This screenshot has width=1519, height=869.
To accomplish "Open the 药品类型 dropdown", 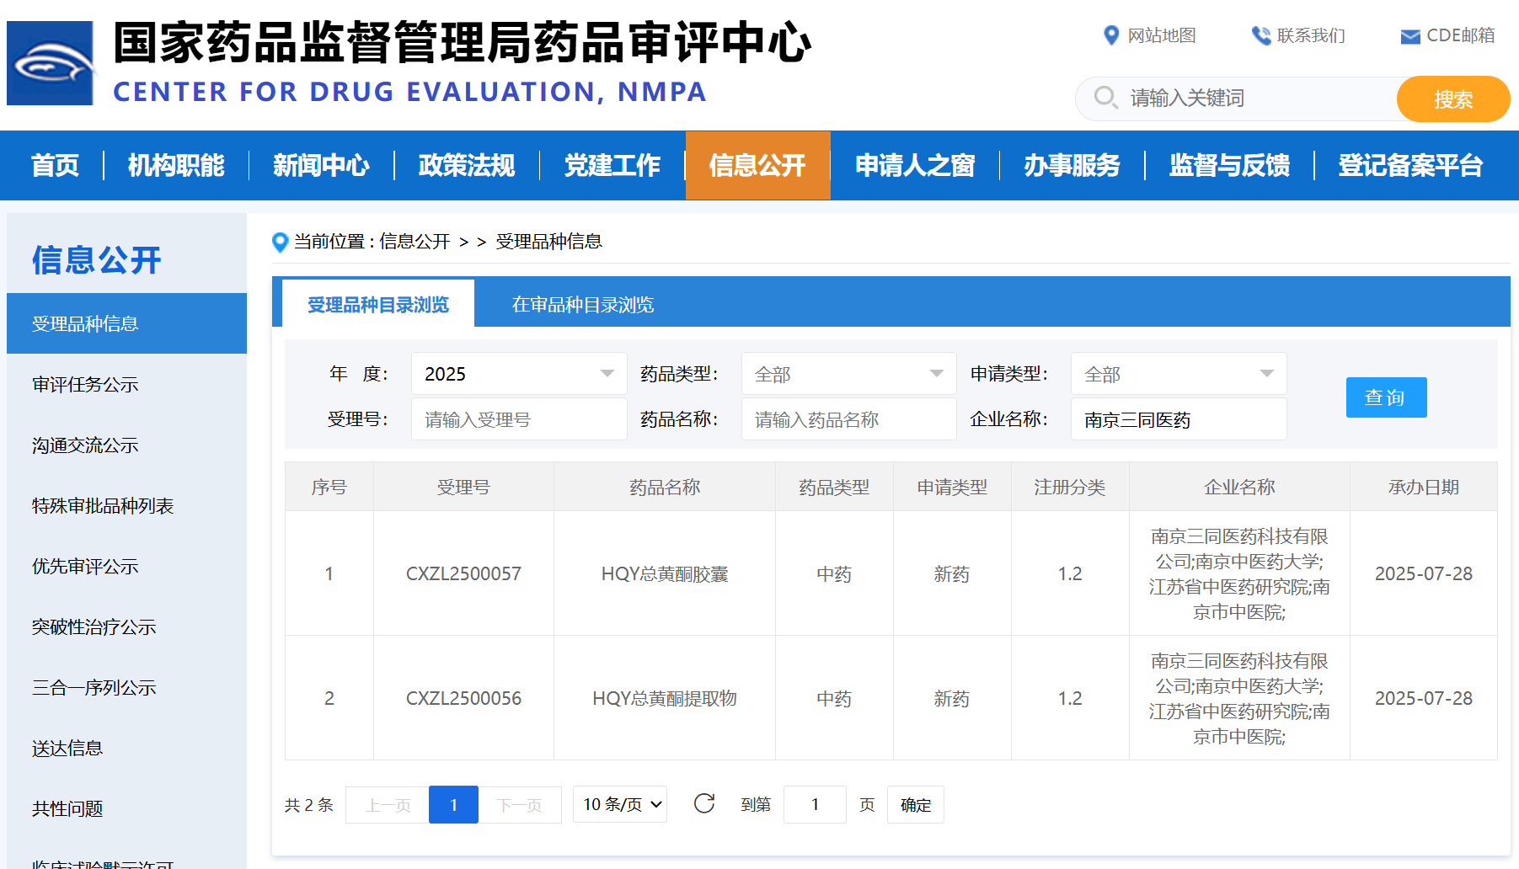I will [848, 374].
